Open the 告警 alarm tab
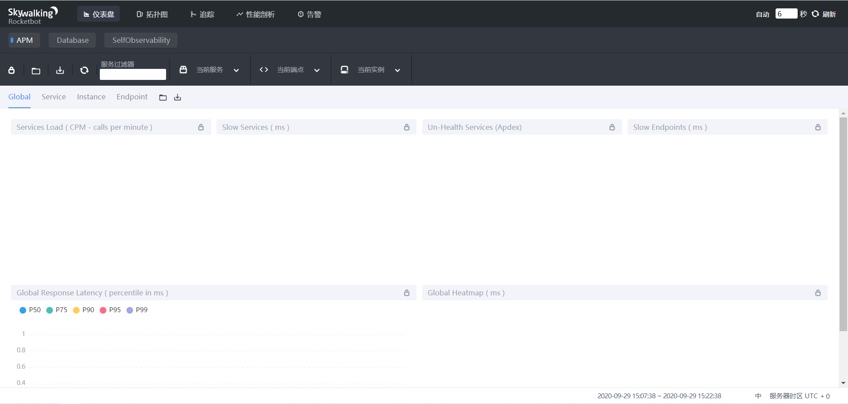Screen dimensions: 848x404 [309, 14]
